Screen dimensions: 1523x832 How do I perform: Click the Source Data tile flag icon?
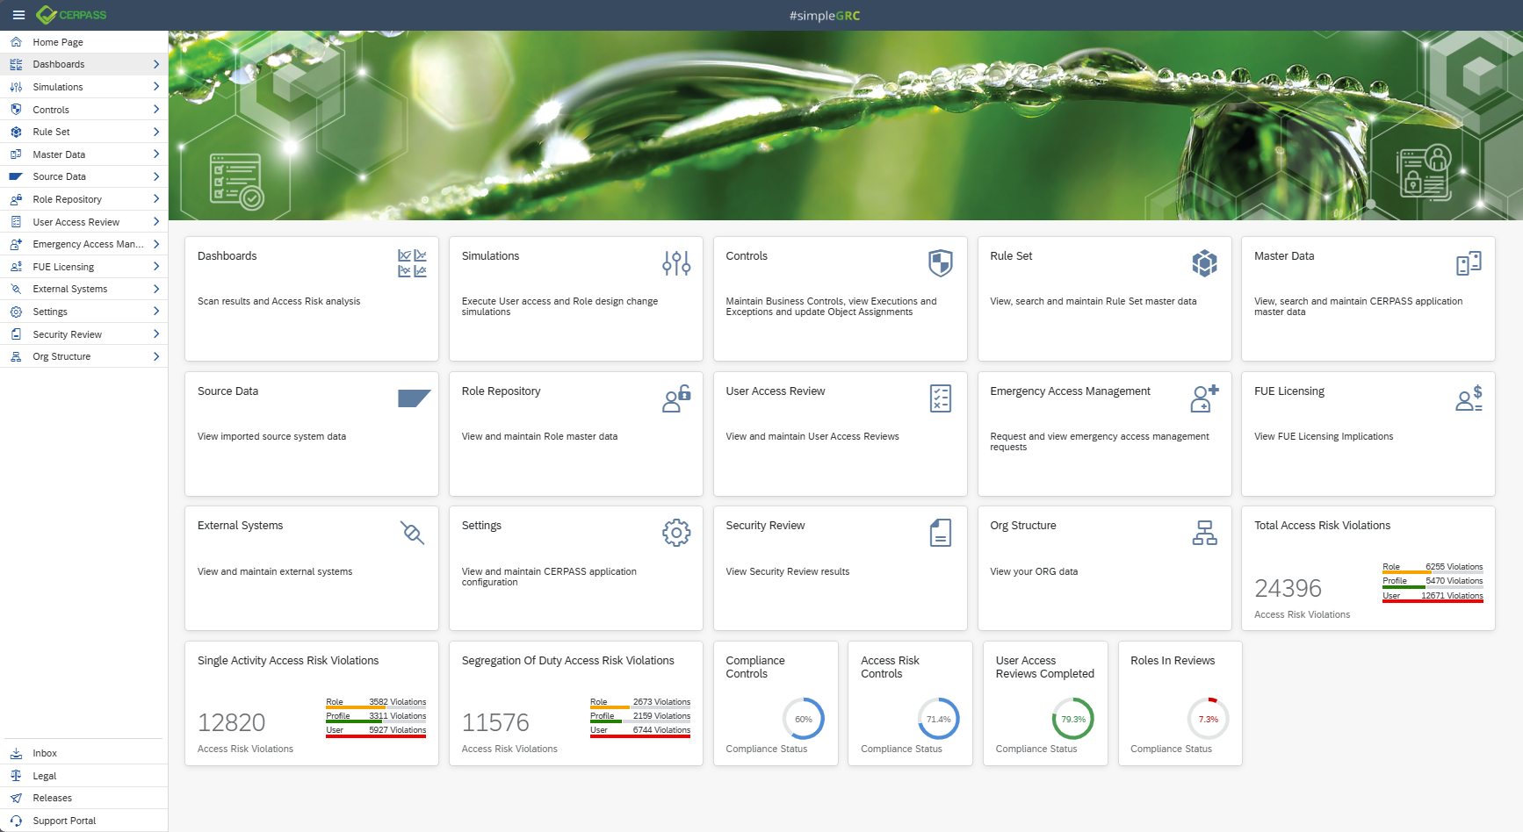(414, 398)
